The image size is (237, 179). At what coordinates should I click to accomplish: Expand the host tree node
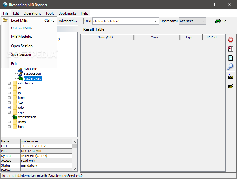(9, 127)
